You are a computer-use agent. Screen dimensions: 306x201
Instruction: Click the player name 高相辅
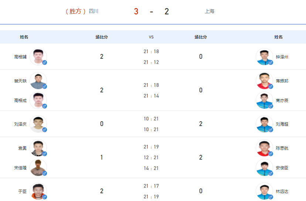click(20, 57)
